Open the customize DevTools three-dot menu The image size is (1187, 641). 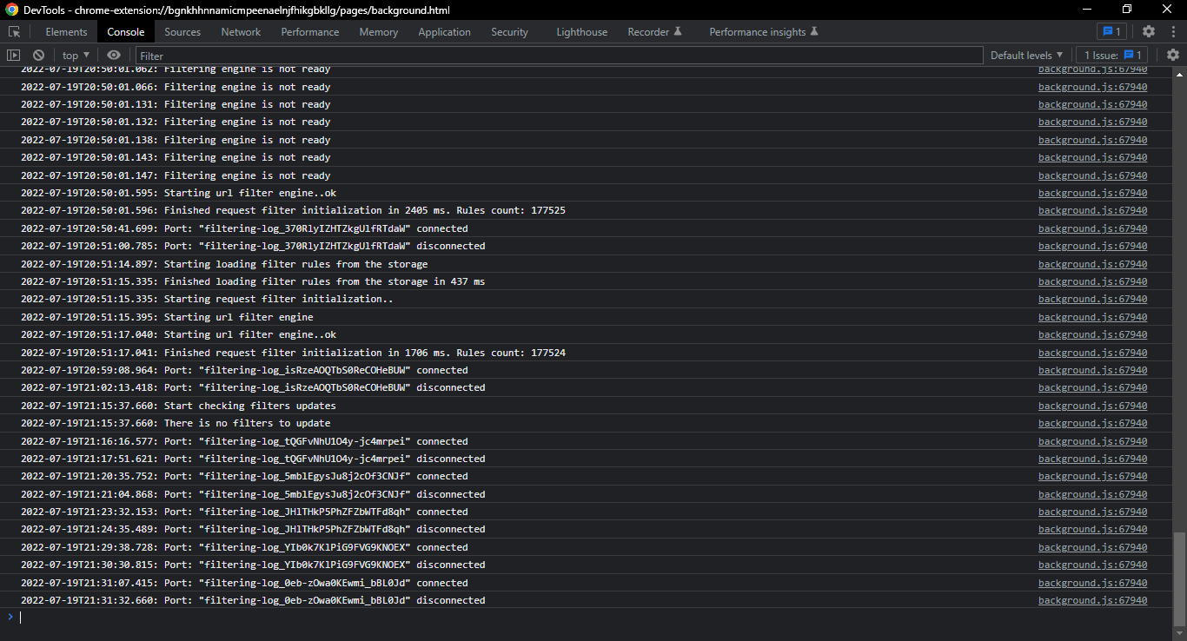click(x=1172, y=31)
